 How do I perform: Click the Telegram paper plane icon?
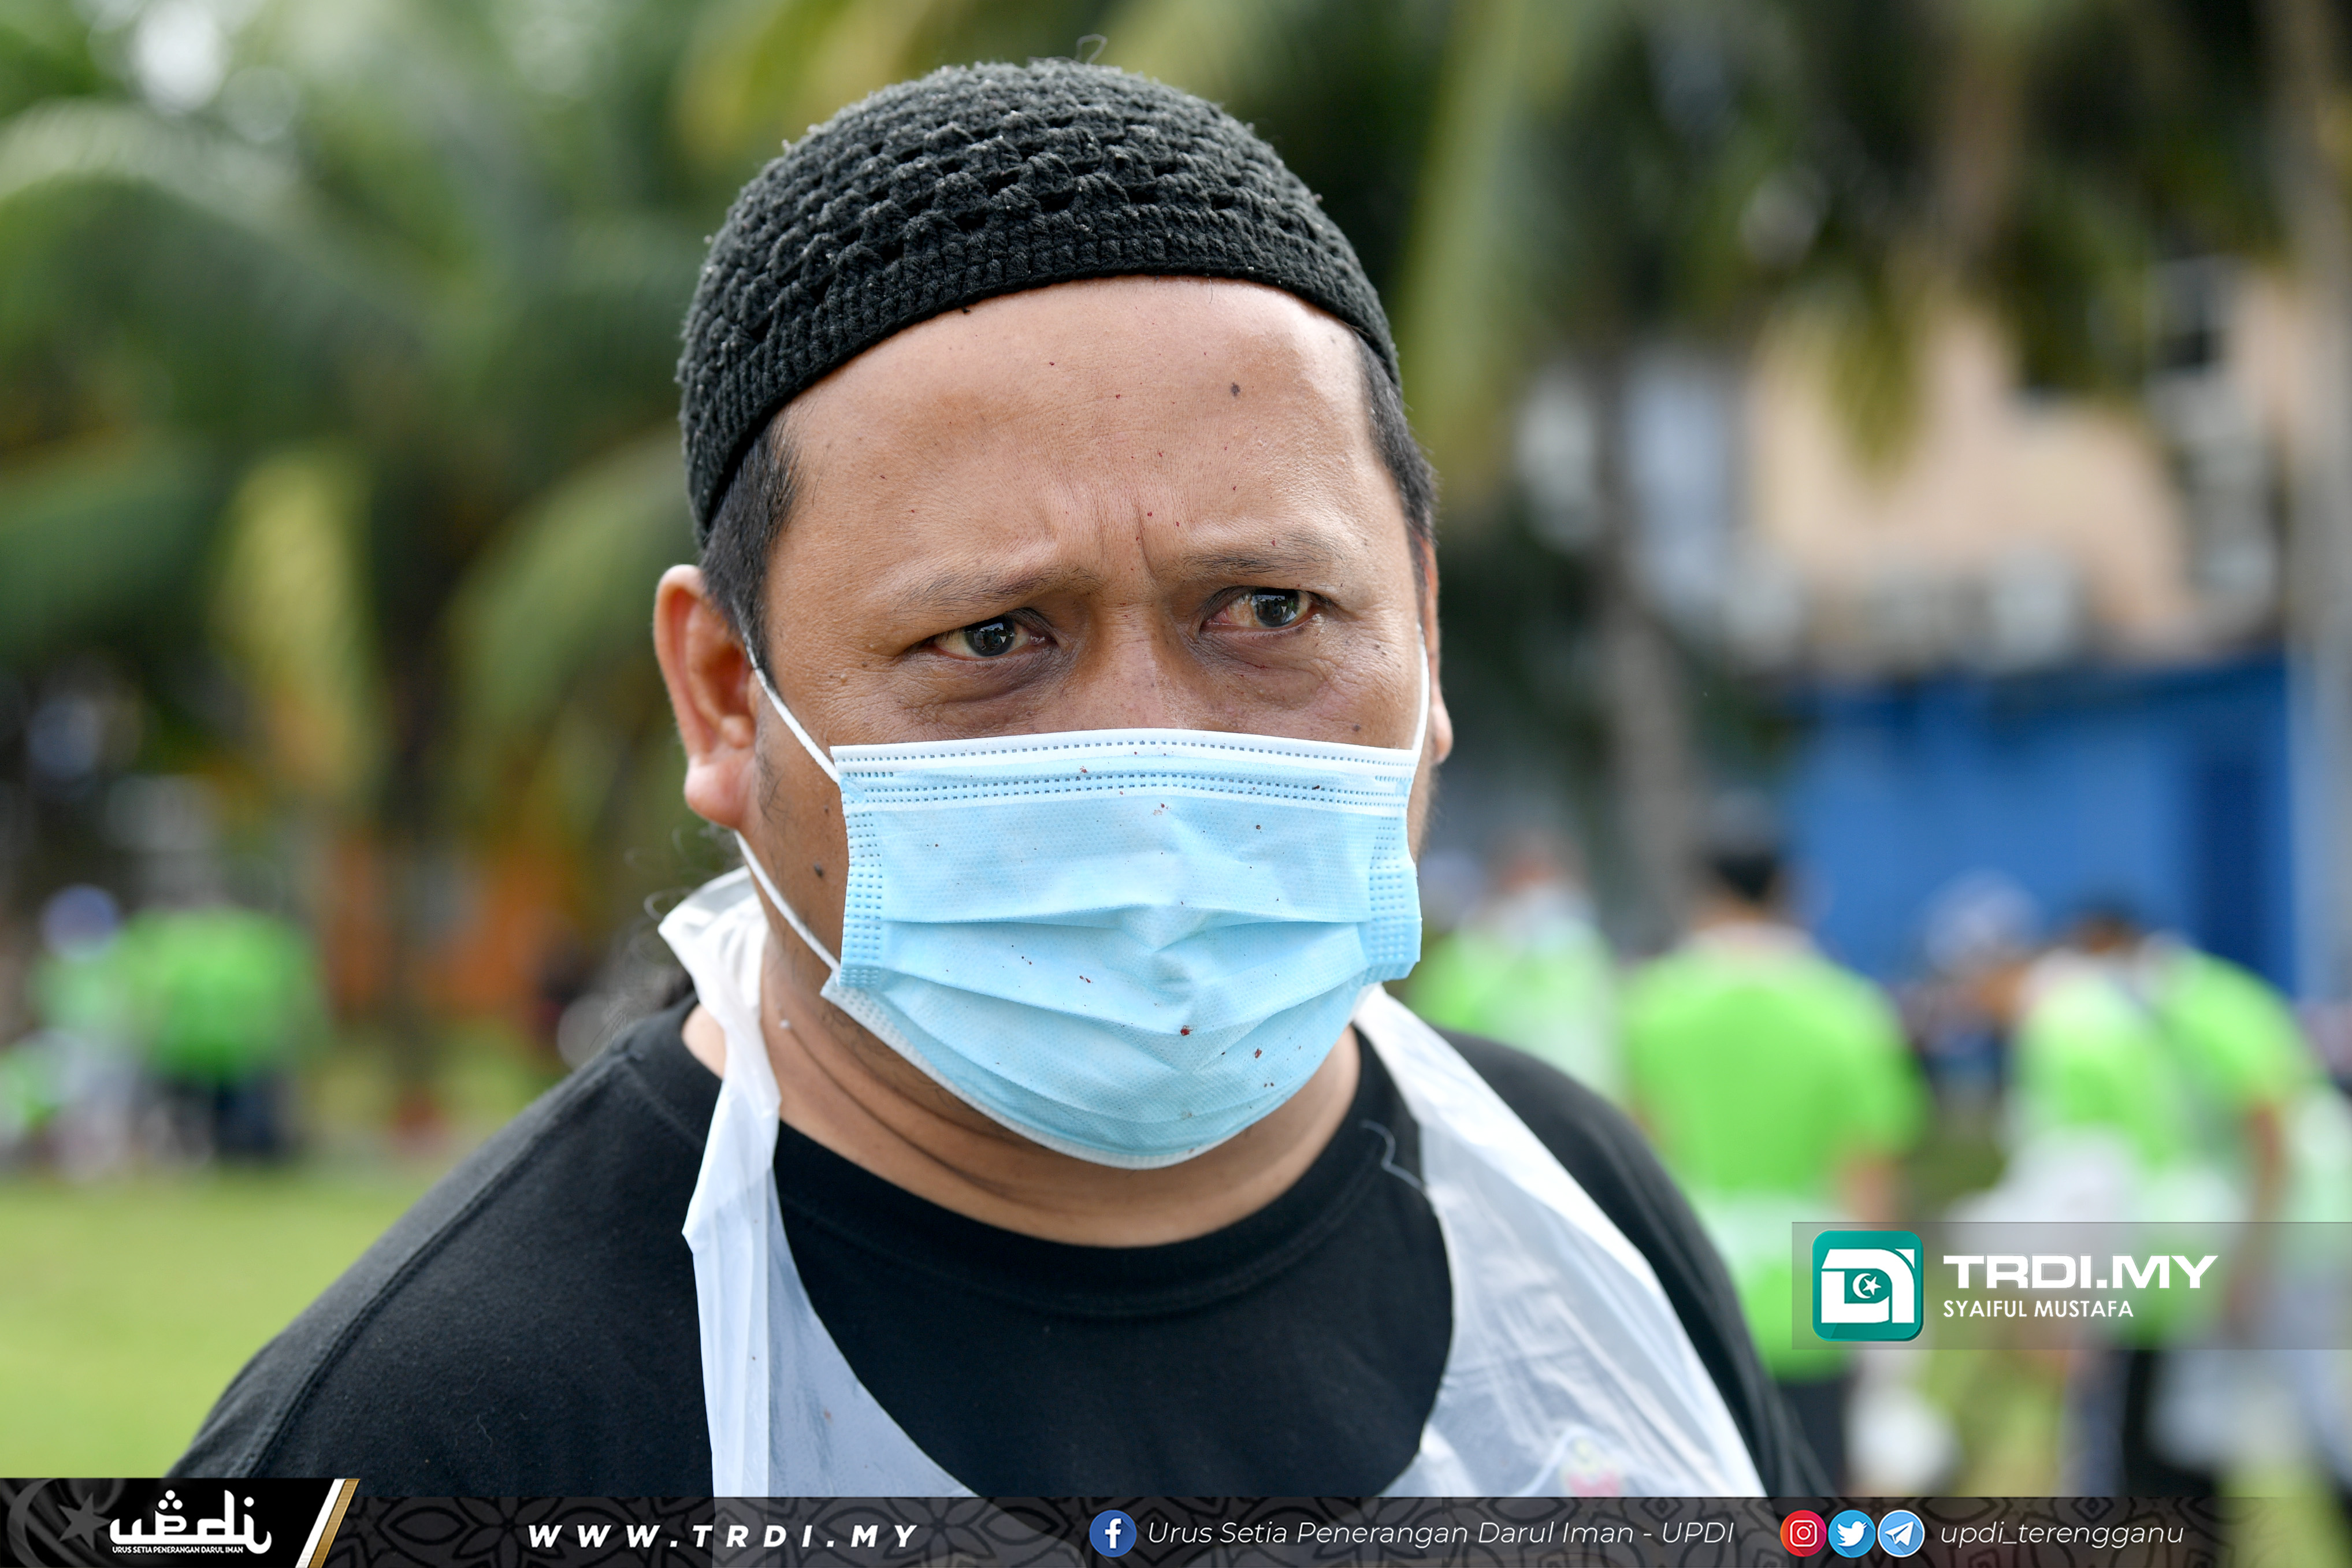1900,1533
